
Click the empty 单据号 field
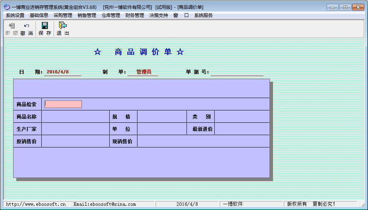pyautogui.click(x=237, y=72)
